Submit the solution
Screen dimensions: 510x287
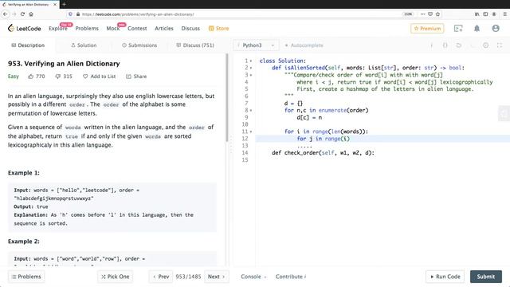(x=485, y=277)
